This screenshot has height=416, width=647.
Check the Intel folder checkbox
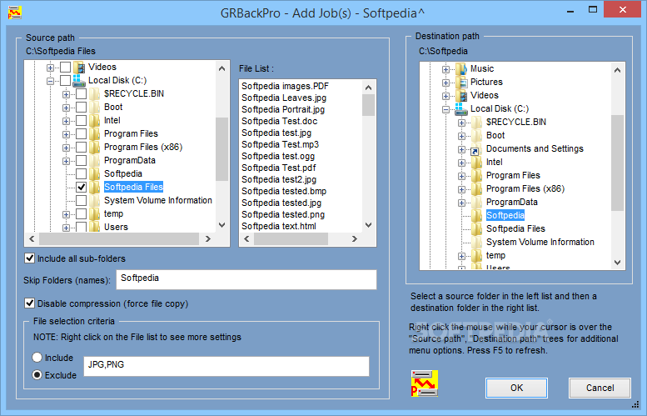(x=82, y=120)
